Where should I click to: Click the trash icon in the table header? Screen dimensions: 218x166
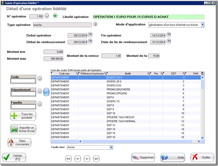click(202, 73)
